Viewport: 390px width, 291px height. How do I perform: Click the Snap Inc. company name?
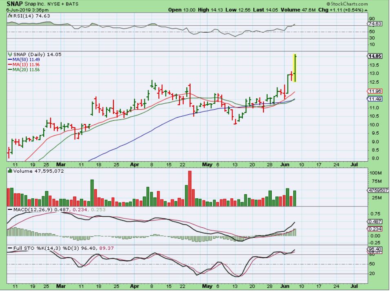tap(34, 4)
